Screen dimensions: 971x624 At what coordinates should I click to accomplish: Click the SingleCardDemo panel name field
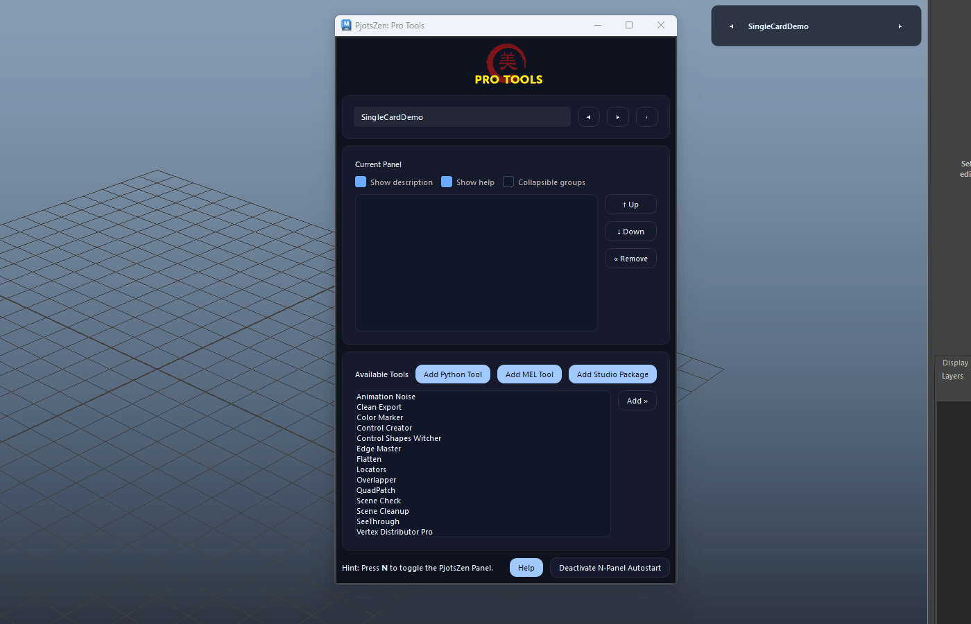[462, 117]
